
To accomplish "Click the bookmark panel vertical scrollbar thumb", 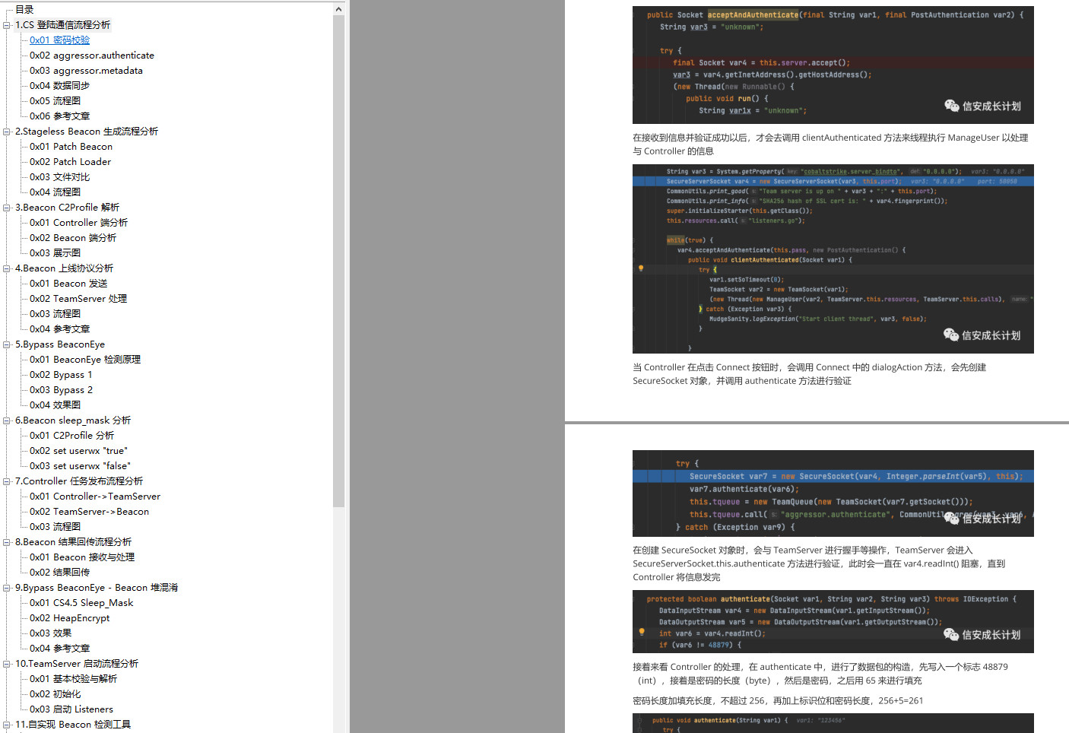I will (x=338, y=261).
